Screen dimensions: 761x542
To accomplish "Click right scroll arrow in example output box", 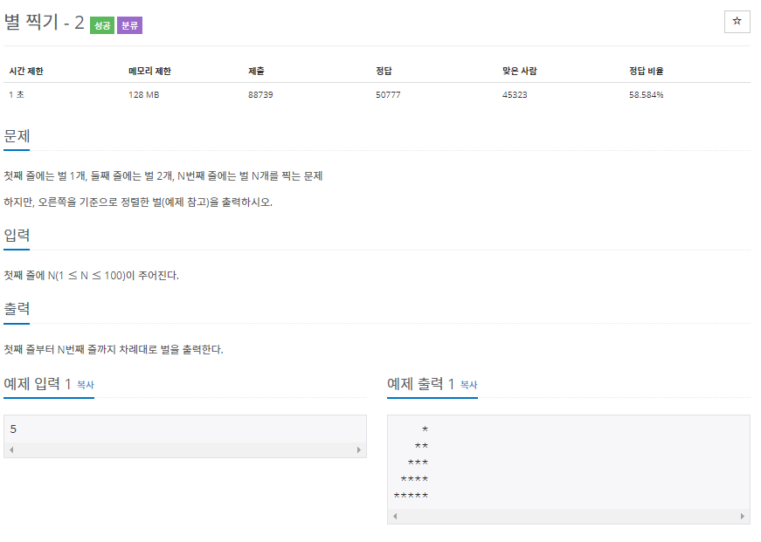I will pos(743,517).
